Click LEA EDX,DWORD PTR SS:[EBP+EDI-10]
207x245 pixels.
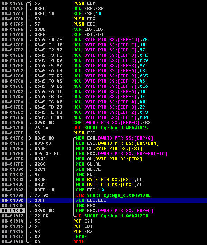(x=122, y=153)
